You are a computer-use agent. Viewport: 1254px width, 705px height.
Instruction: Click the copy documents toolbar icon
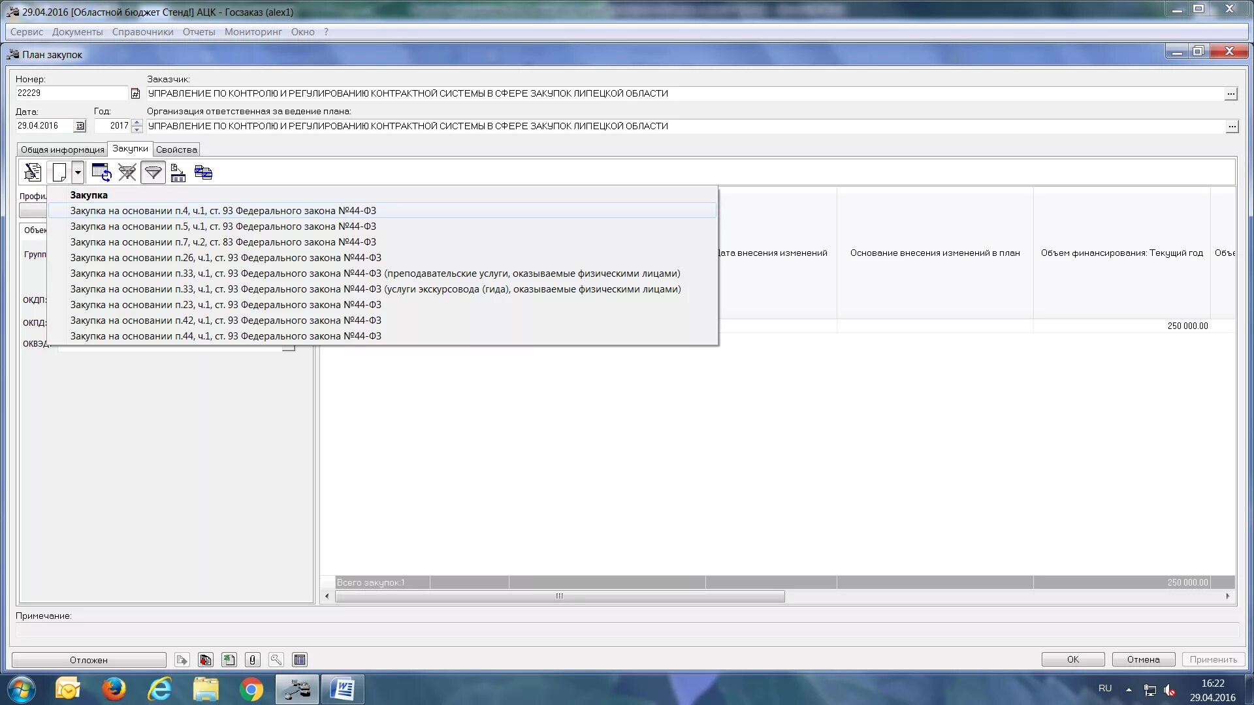click(x=203, y=172)
